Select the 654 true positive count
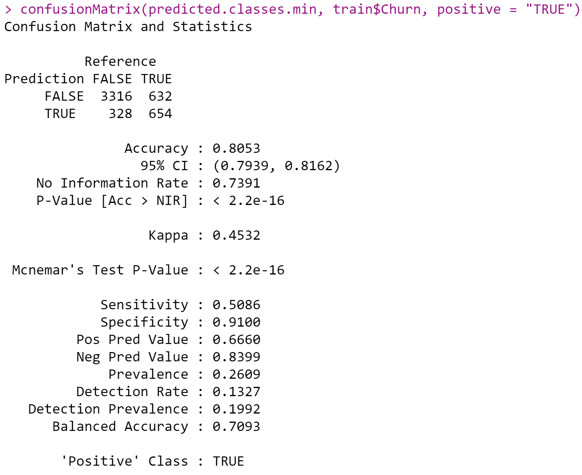Image resolution: width=582 pixels, height=475 pixels. pyautogui.click(x=160, y=114)
